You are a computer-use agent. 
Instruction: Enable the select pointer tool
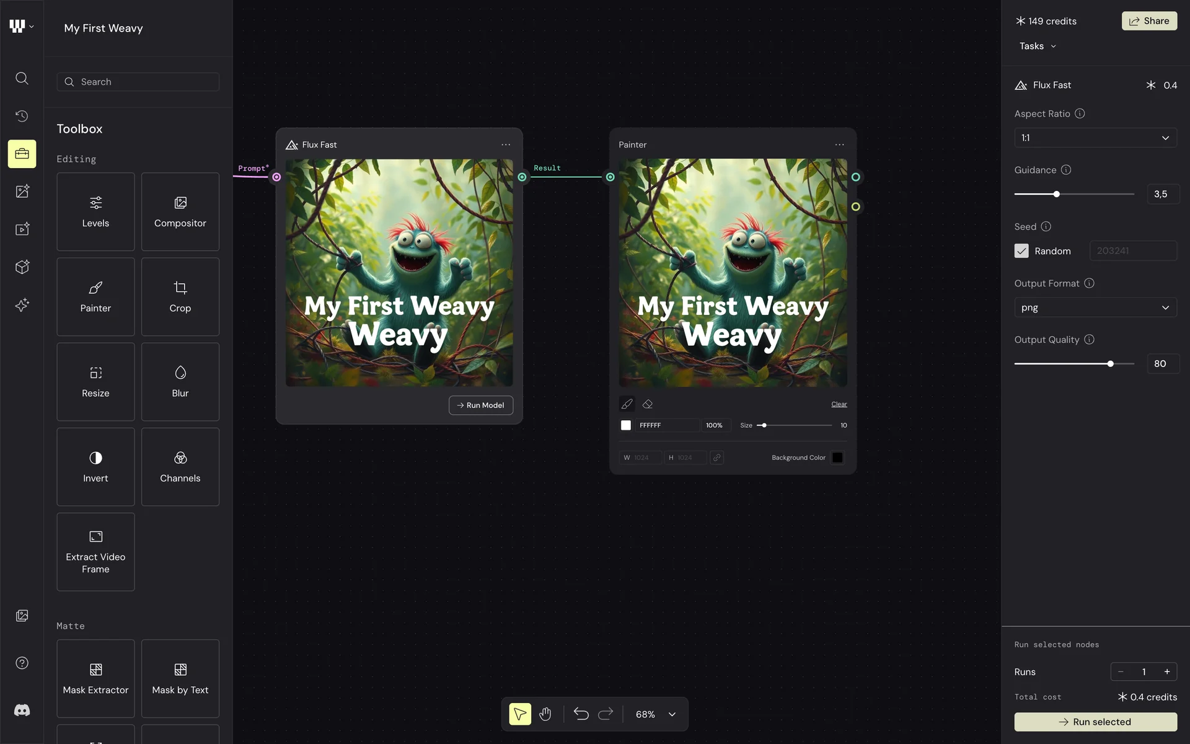point(520,714)
